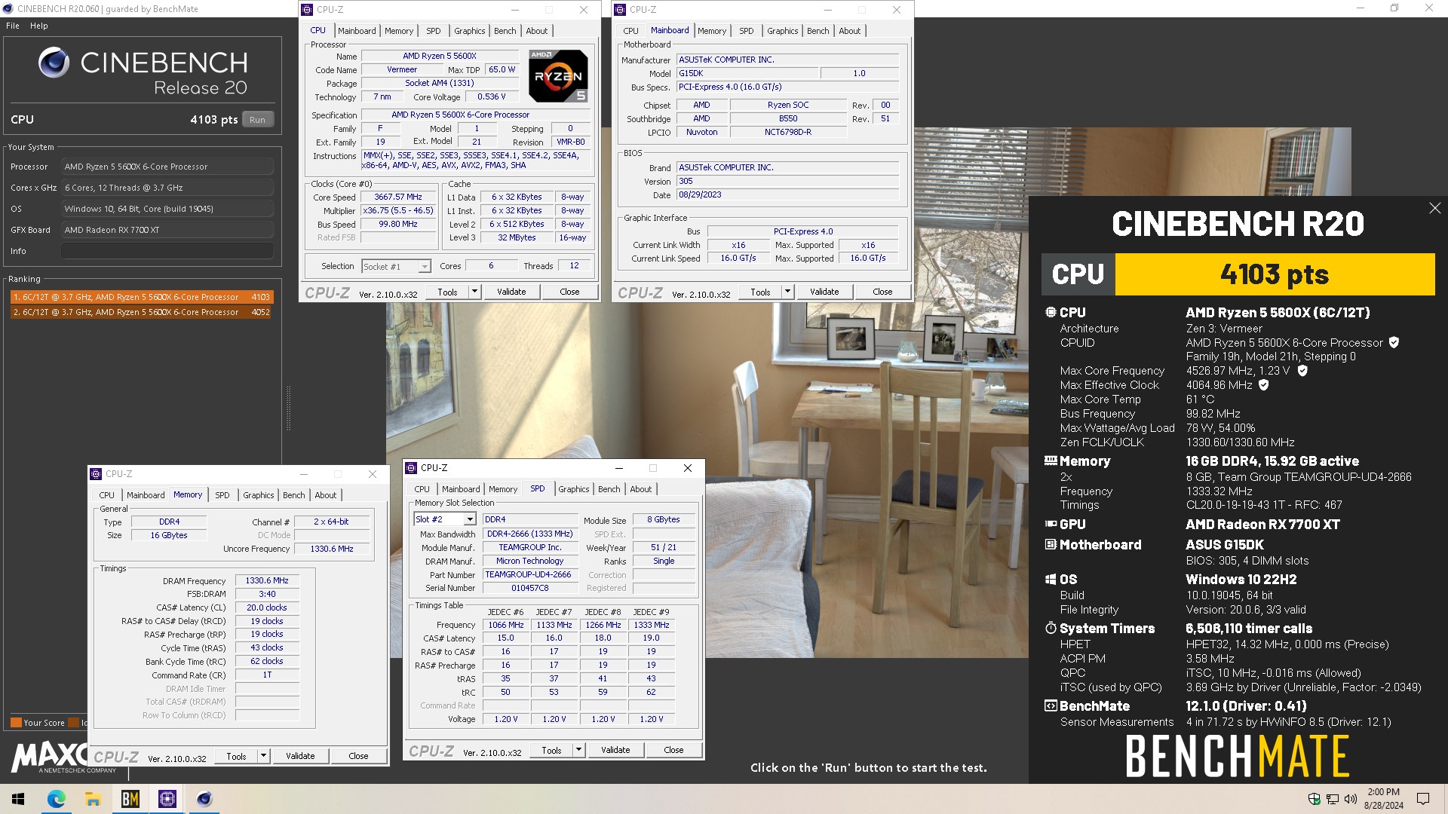
Task: Switch to Bench tab in CPU-Z CPU window
Action: (x=505, y=31)
